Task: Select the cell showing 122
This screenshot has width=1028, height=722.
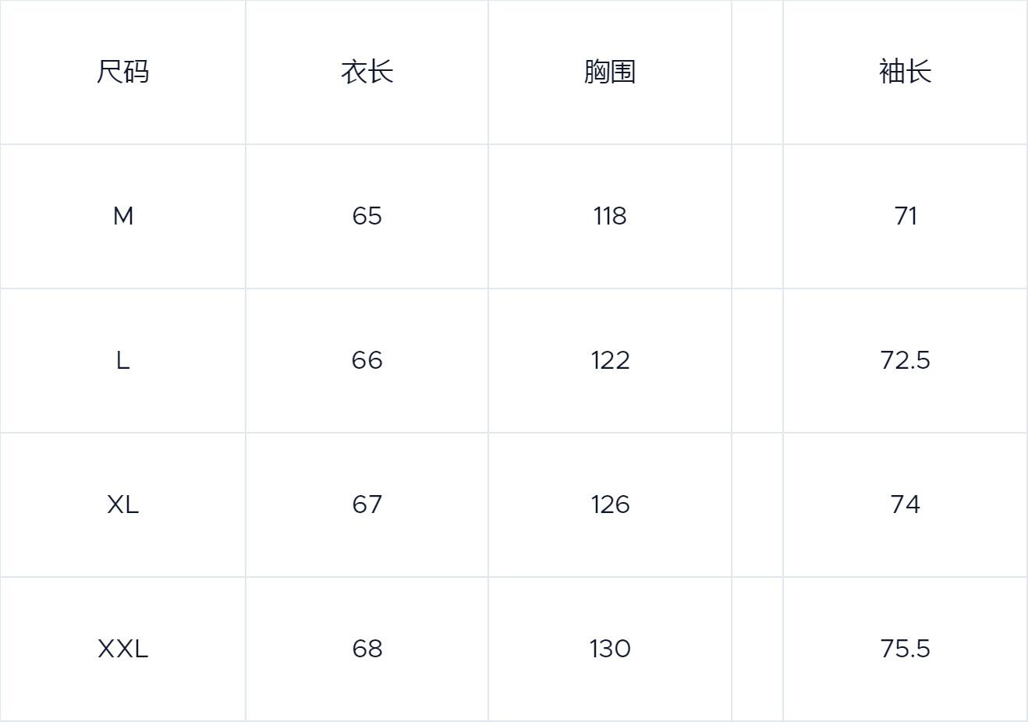Action: (610, 360)
